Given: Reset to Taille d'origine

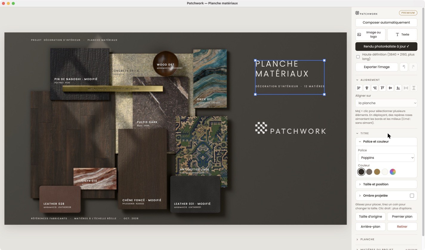Looking at the screenshot, I should [370, 217].
